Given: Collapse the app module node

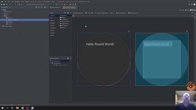Looking at the screenshot, I should click(x=1, y=10).
